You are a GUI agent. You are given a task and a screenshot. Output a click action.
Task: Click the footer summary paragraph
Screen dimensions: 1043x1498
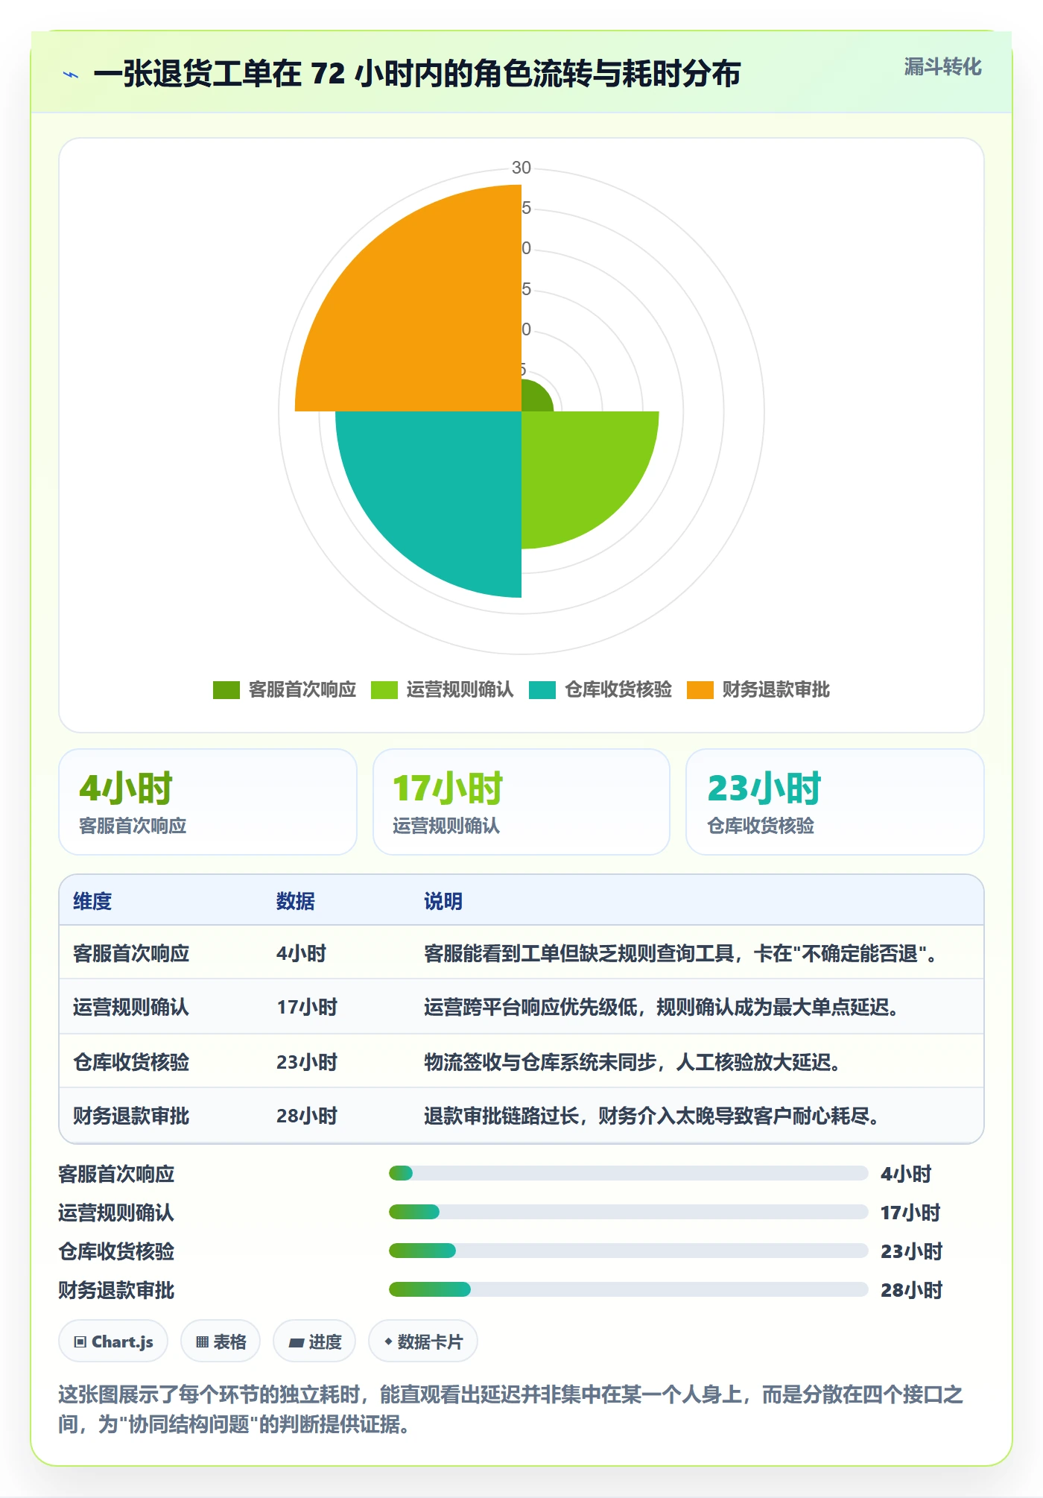click(x=511, y=1409)
